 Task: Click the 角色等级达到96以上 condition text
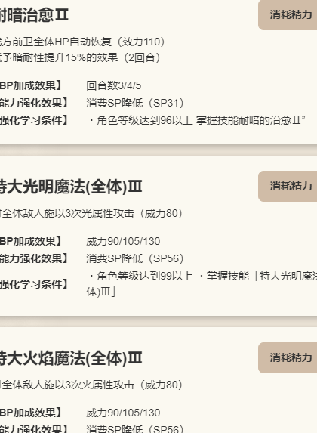click(x=140, y=120)
